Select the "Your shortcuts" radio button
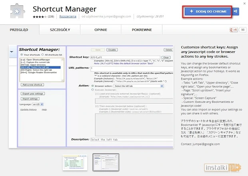248x176 pixels. pos(22,54)
